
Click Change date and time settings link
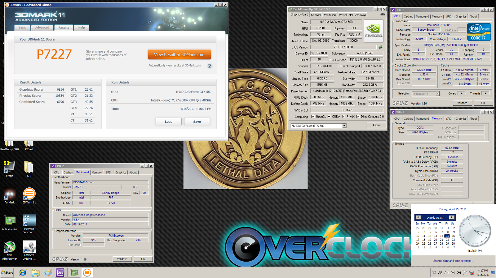[x=453, y=261]
